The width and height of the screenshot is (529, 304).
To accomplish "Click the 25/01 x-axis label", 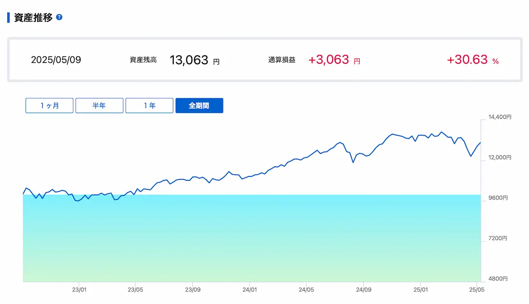I will pyautogui.click(x=420, y=290).
